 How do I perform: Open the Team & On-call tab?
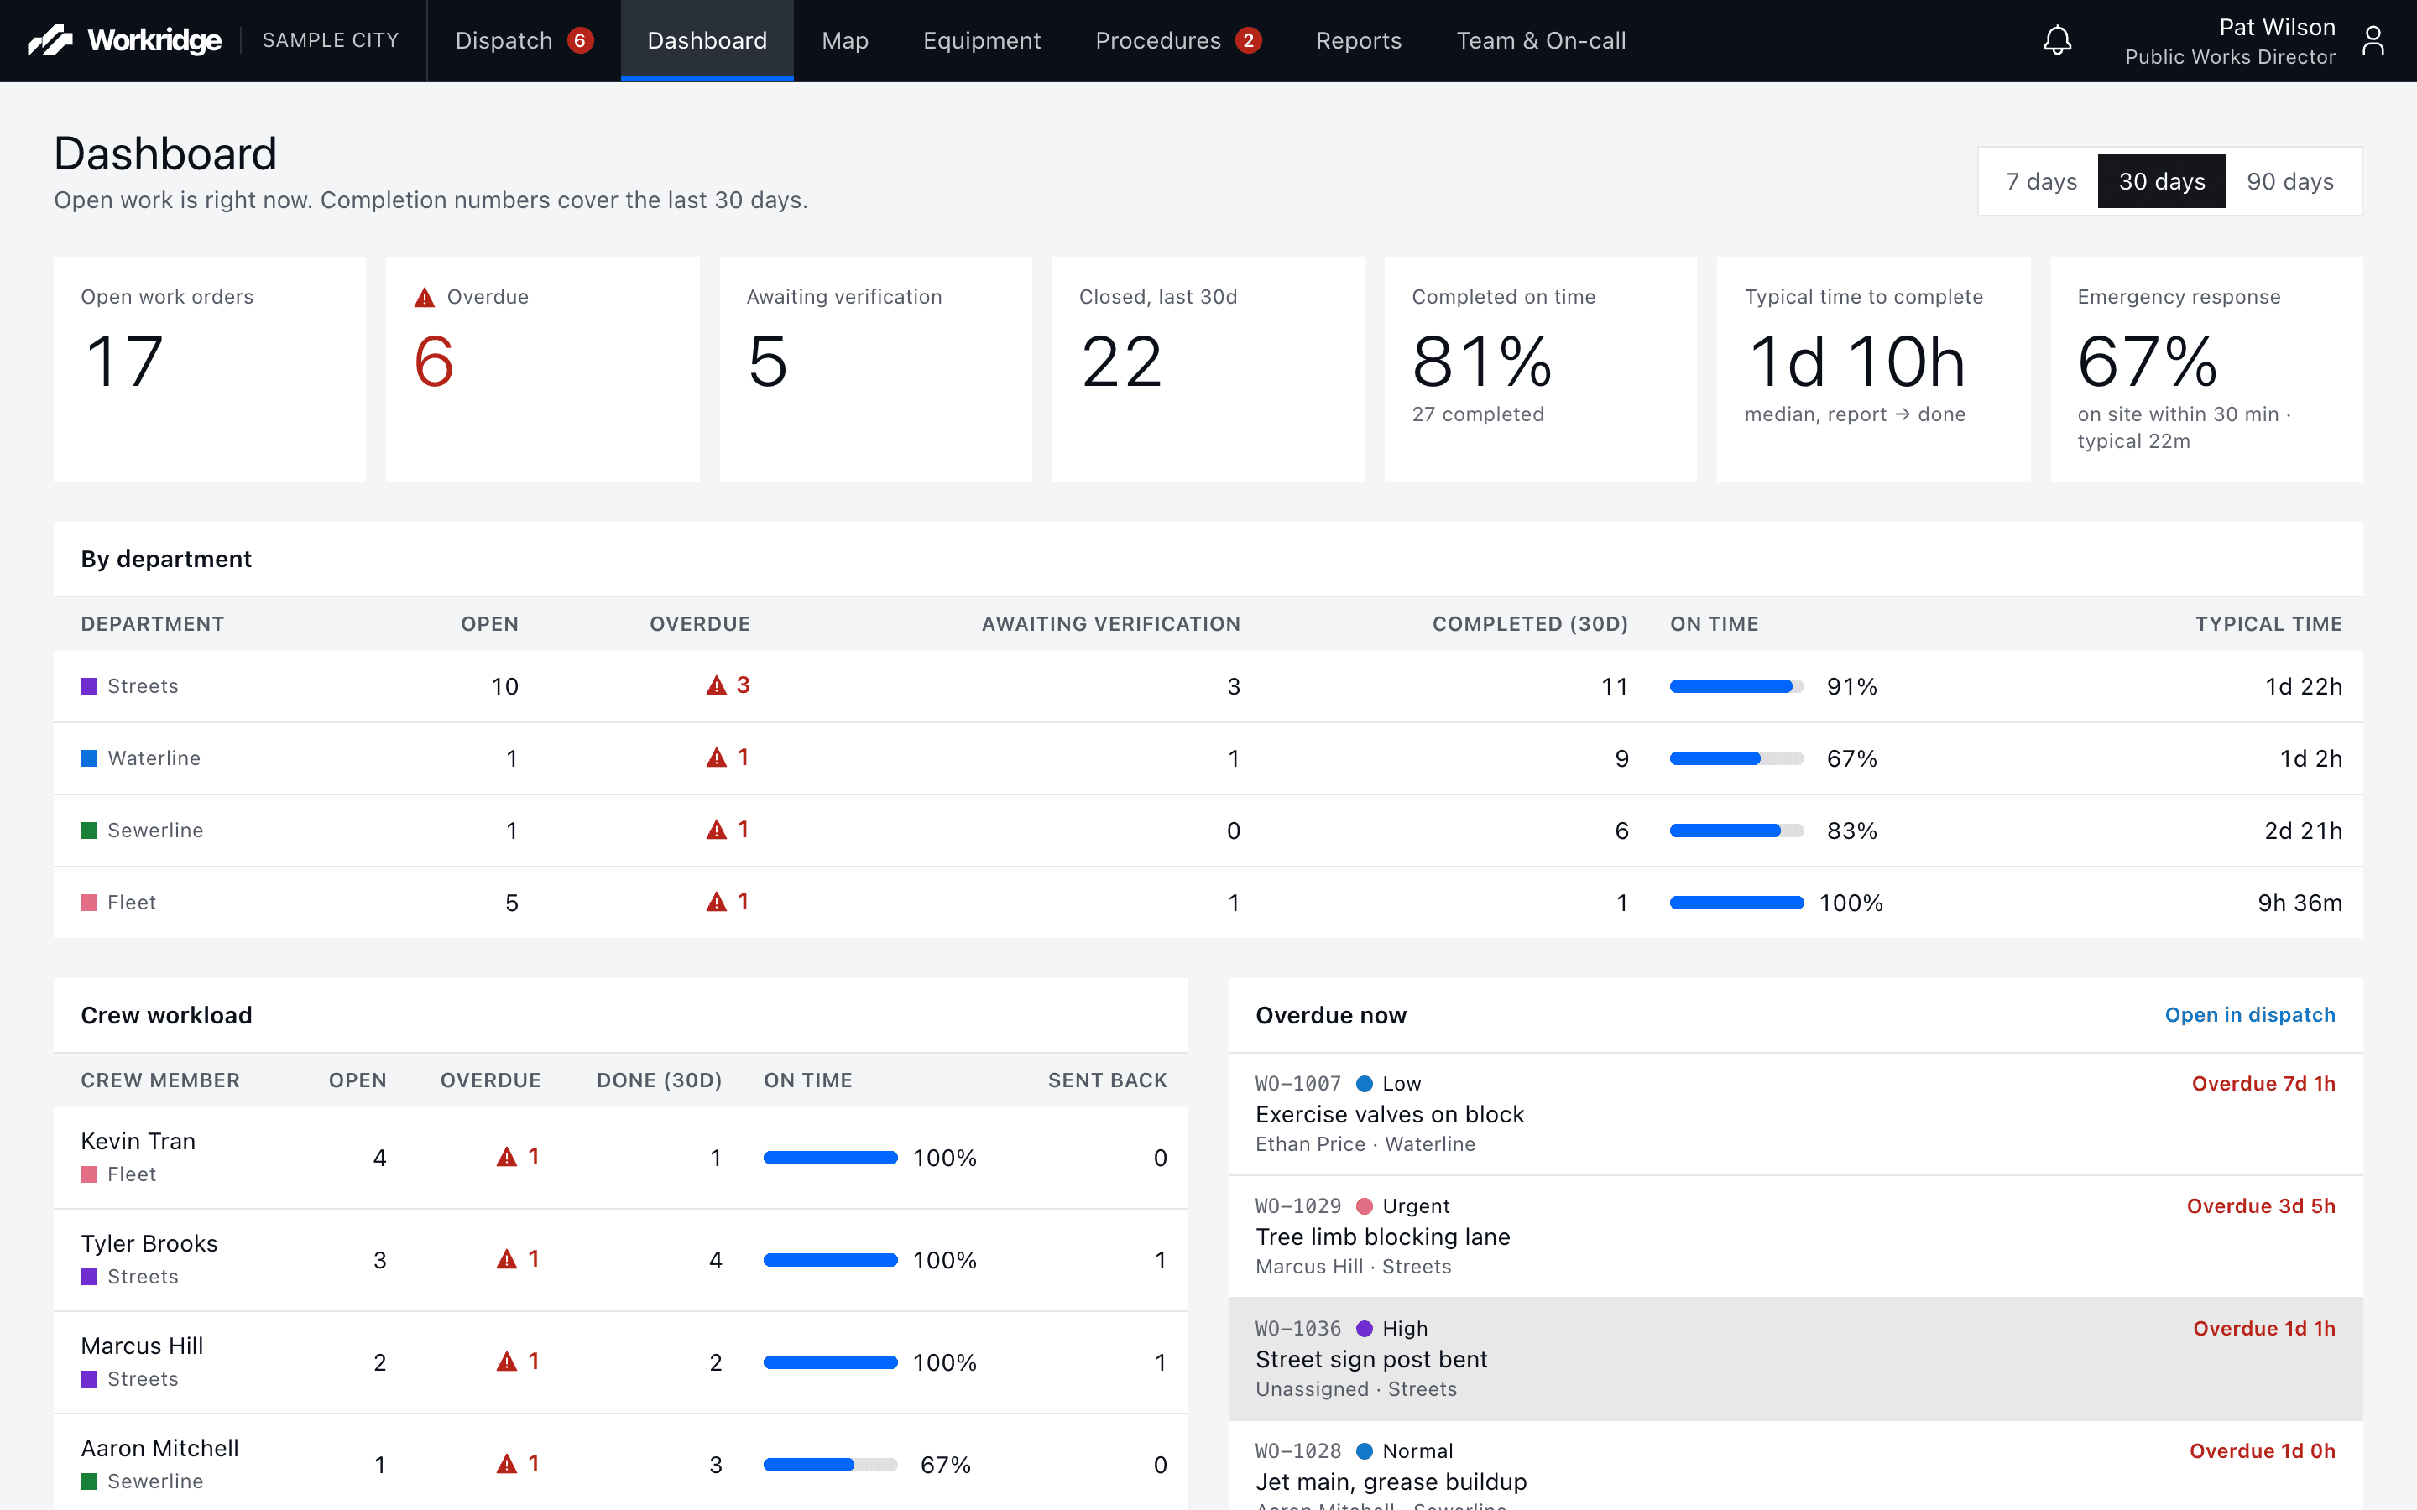pos(1541,40)
